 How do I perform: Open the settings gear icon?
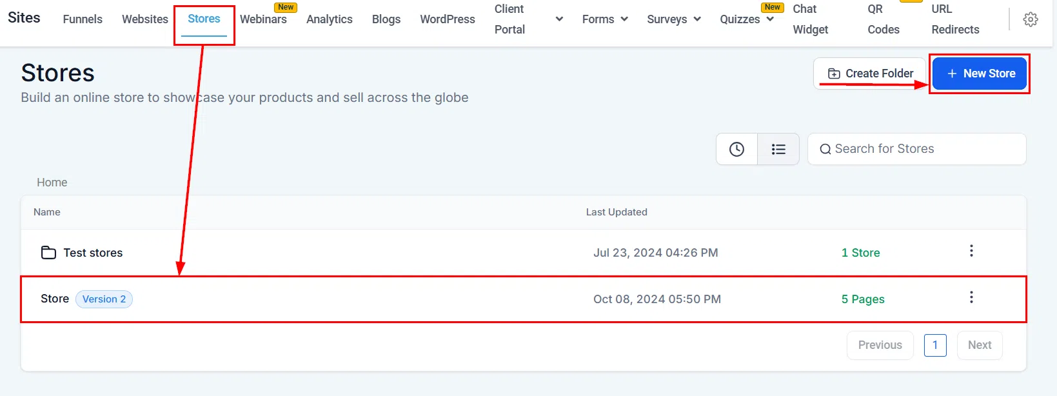(x=1031, y=19)
